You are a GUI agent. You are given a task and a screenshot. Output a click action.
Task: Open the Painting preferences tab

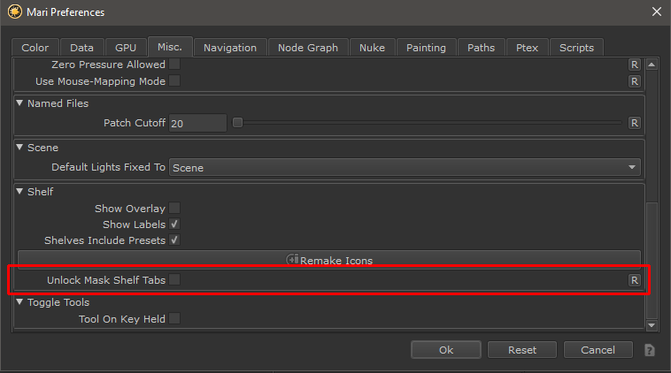click(427, 48)
